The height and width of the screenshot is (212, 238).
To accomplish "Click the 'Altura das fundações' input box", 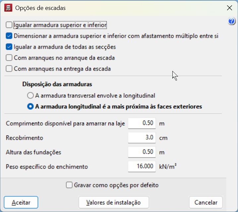I will (x=142, y=152).
